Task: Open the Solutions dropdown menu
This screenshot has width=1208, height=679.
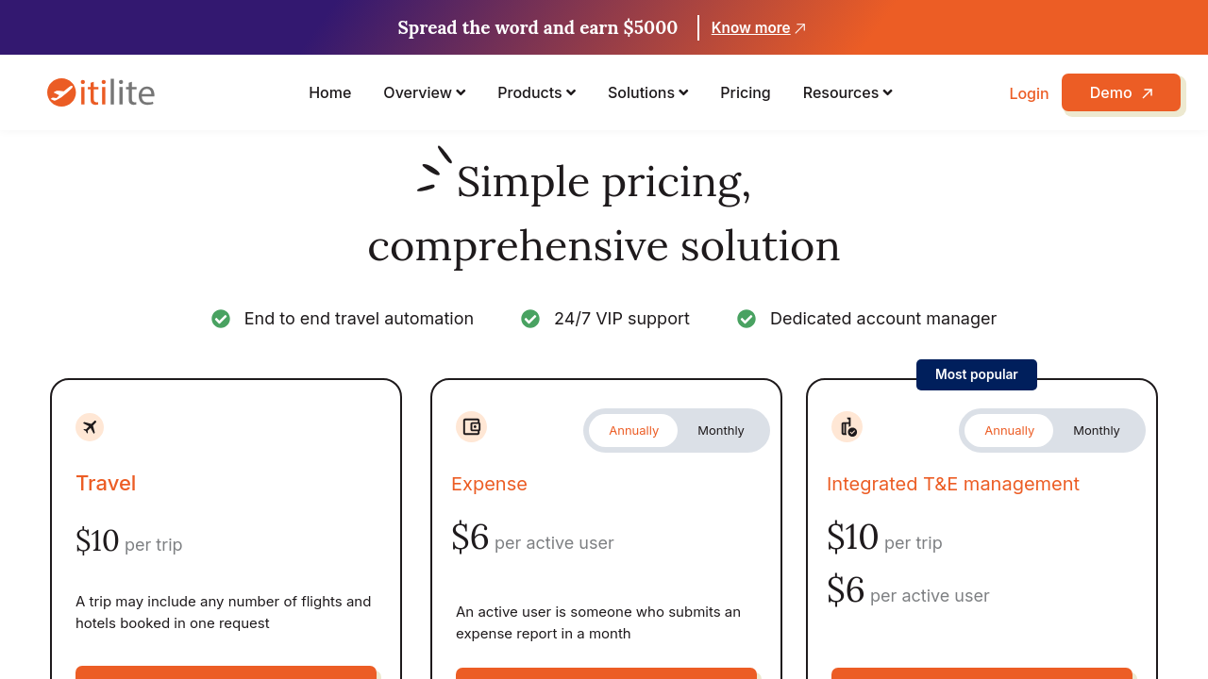Action: pos(648,92)
